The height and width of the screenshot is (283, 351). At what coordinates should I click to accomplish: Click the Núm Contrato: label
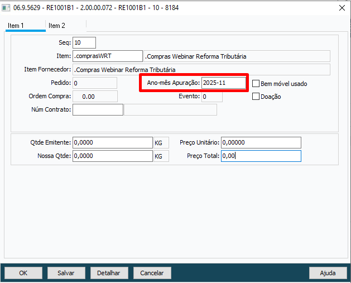(51, 109)
